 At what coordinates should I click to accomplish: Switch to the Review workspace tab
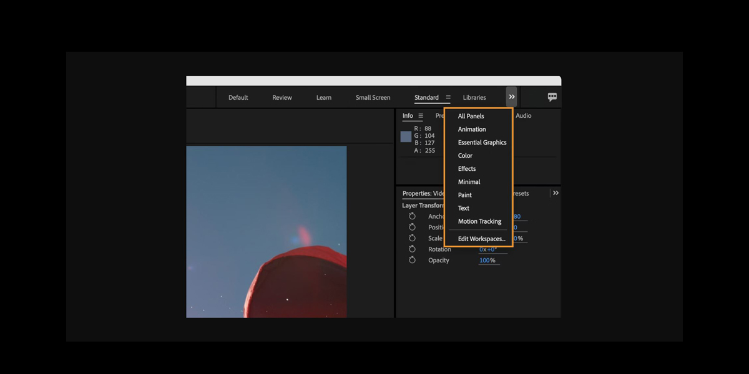(281, 97)
